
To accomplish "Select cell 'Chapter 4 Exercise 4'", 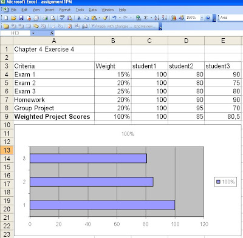I will (54, 49).
